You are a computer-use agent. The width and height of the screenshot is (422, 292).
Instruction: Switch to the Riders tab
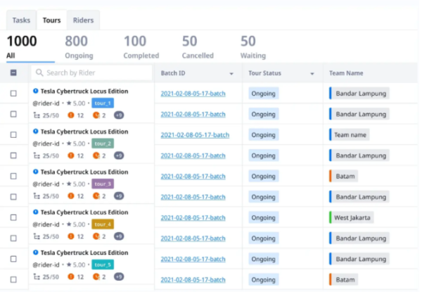click(84, 20)
